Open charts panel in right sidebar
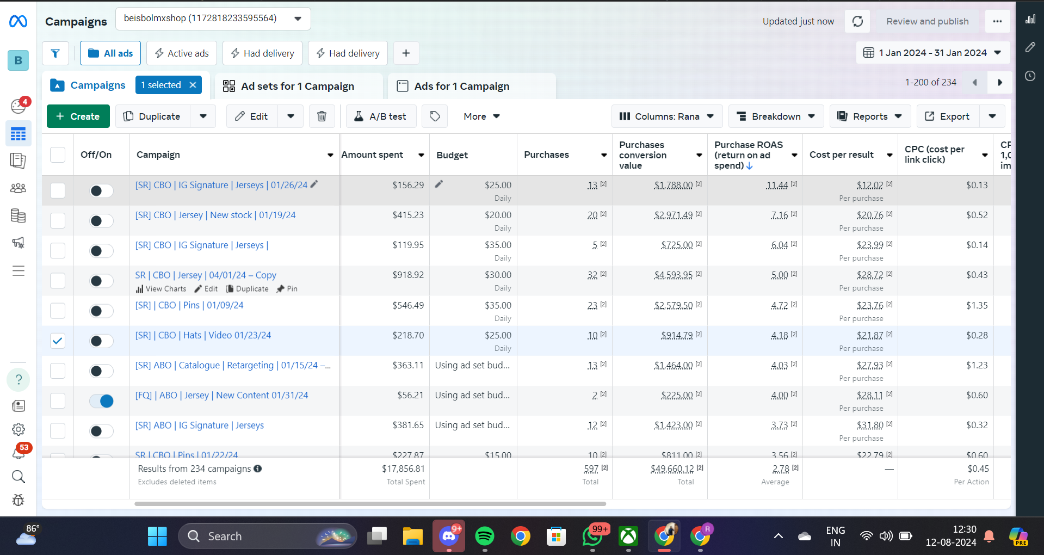This screenshot has width=1044, height=555. 1030,19
